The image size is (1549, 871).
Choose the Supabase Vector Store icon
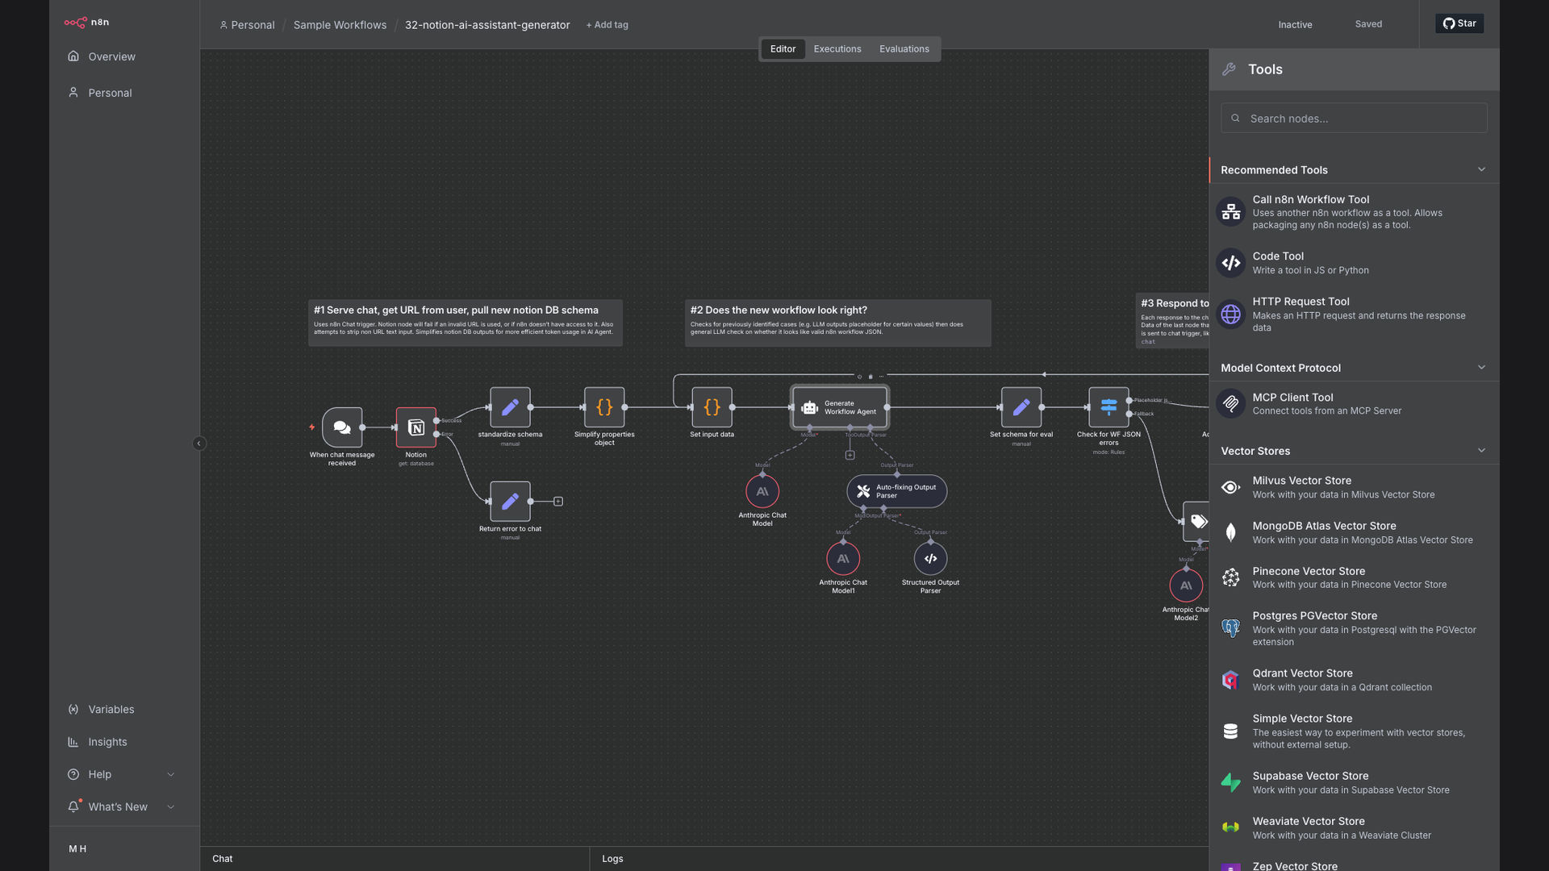click(x=1231, y=782)
